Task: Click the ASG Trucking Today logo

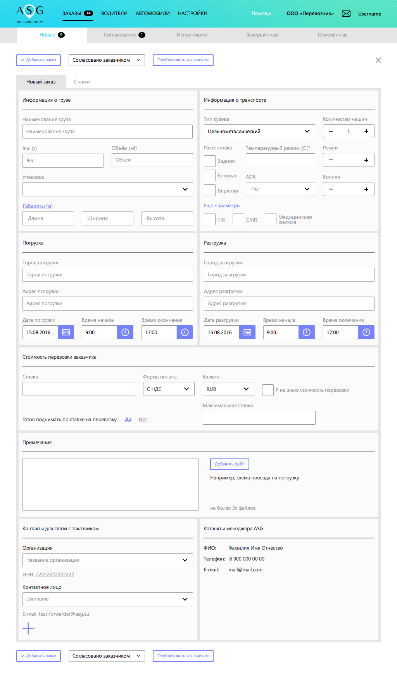Action: point(30,14)
